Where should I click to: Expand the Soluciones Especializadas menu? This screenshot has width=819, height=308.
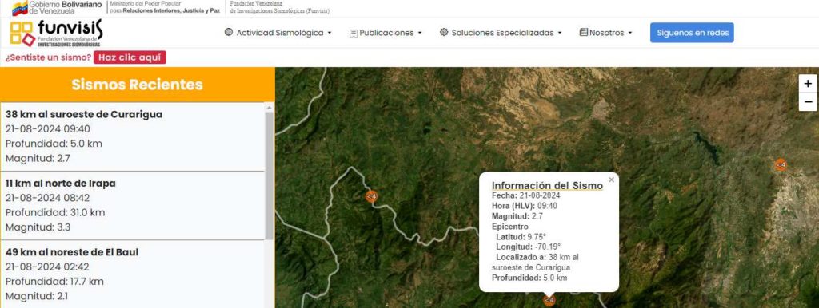click(x=501, y=32)
